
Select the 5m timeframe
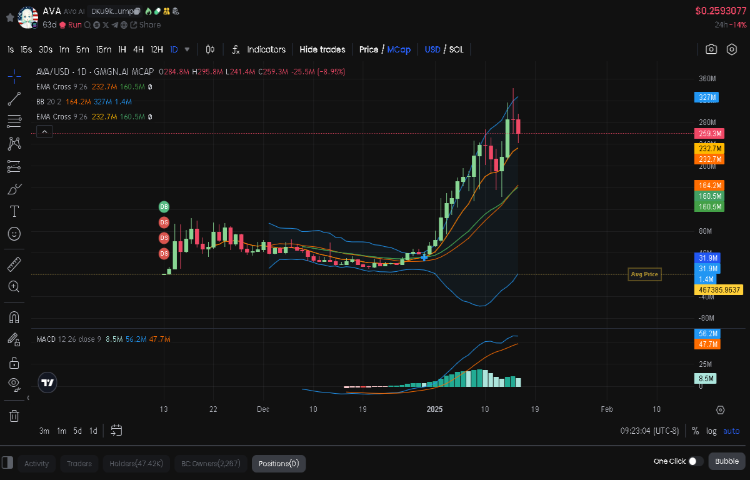[x=82, y=49]
